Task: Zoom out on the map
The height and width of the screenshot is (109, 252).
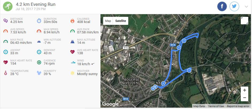Action: coord(245,98)
